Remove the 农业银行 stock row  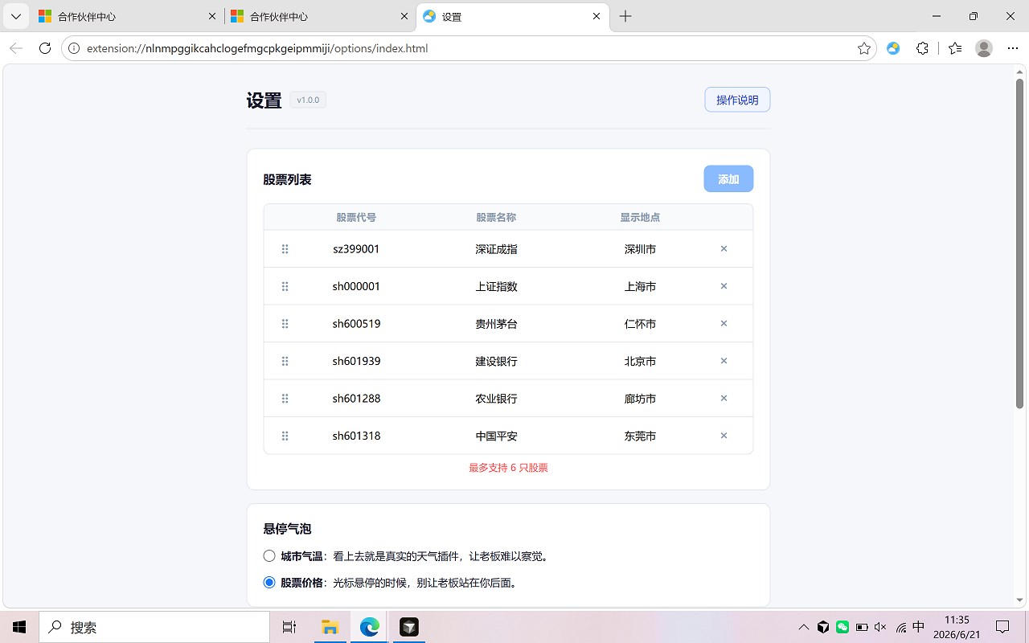(x=724, y=399)
